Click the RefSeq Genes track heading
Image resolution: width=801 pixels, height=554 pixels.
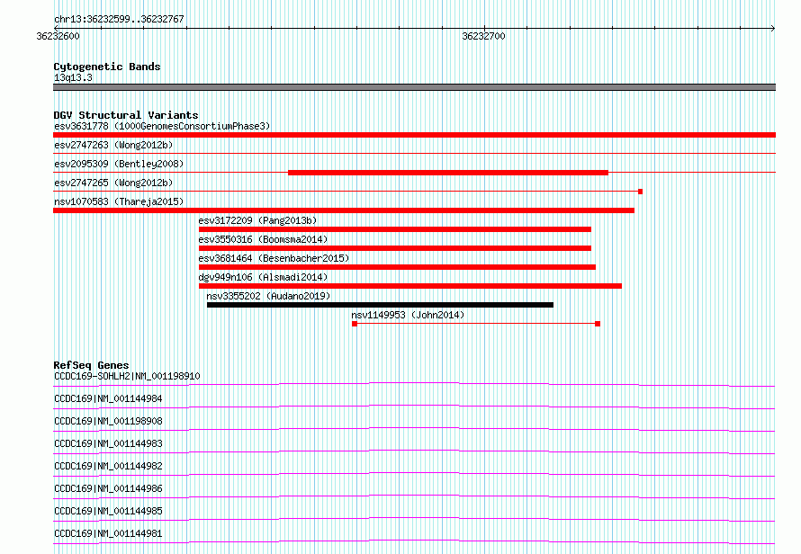[x=91, y=365]
